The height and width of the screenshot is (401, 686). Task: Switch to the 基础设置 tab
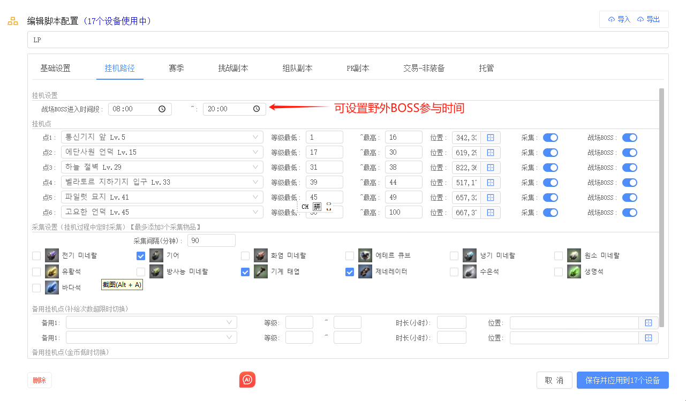55,69
